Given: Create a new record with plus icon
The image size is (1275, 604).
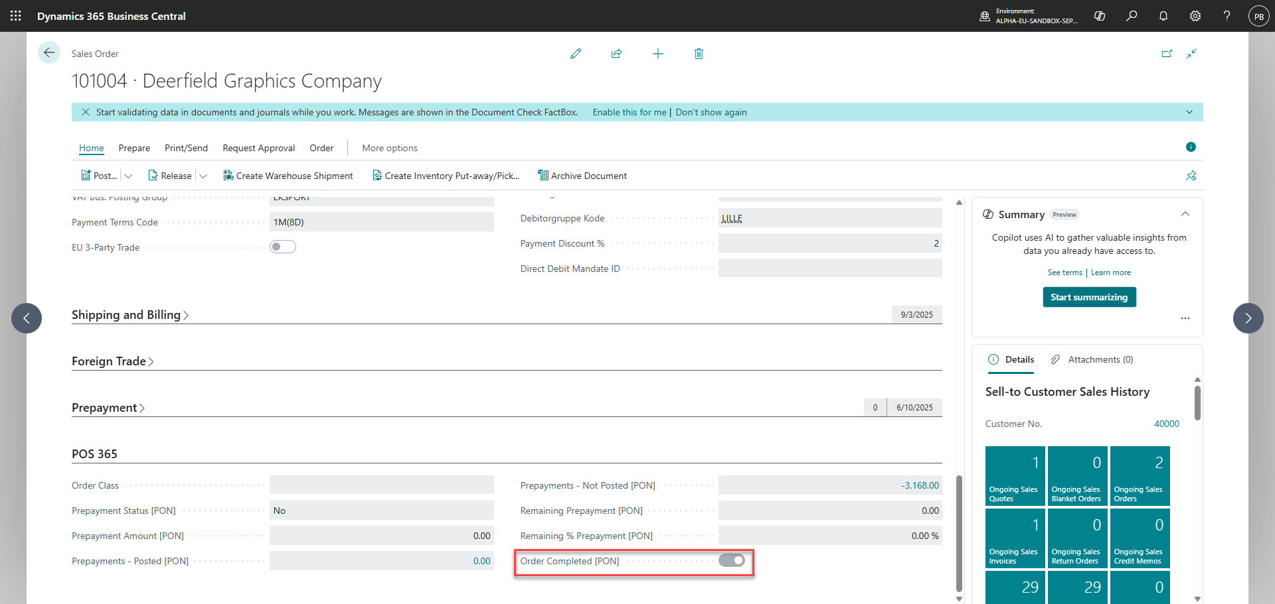Looking at the screenshot, I should pos(658,54).
